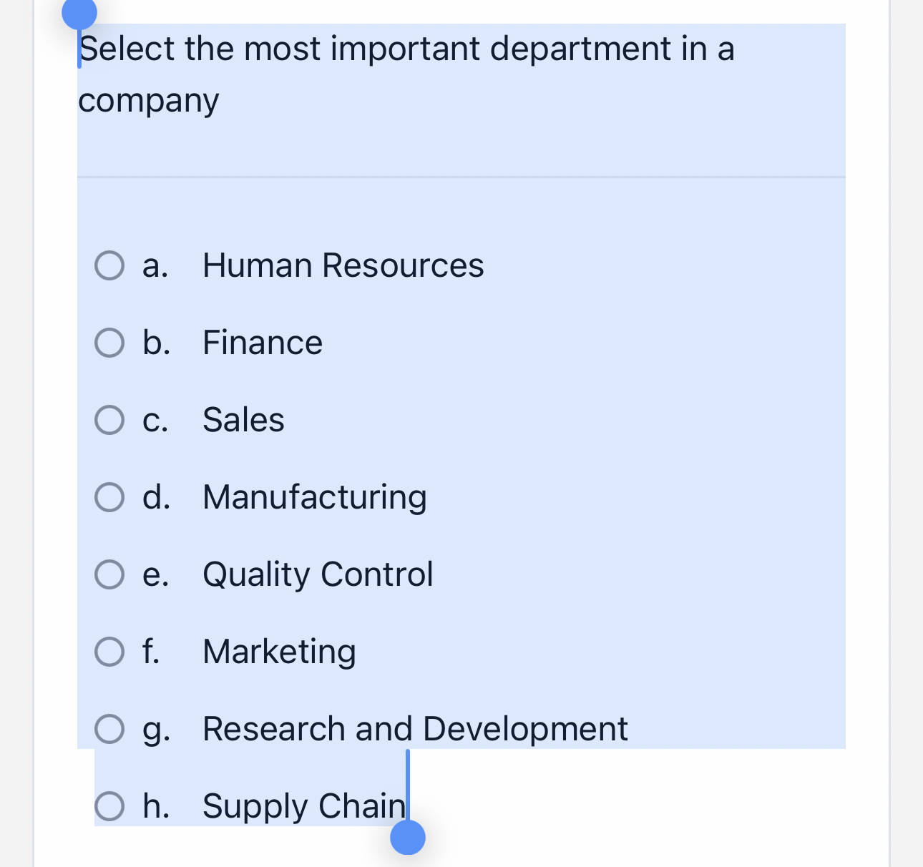Screen dimensions: 923x867
Task: Select the Finance radio button
Action: click(109, 343)
